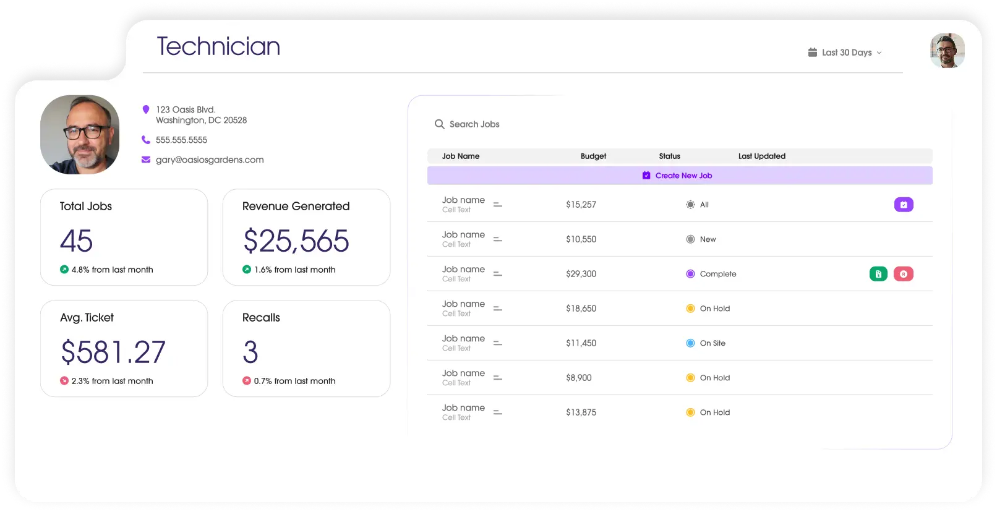Click the phone number 555.555.5555
This screenshot has width=997, height=512.
click(x=181, y=140)
